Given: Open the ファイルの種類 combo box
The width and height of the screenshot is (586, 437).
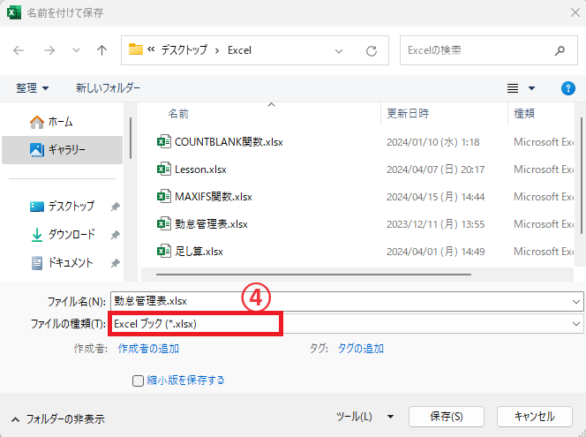Looking at the screenshot, I should (347, 324).
